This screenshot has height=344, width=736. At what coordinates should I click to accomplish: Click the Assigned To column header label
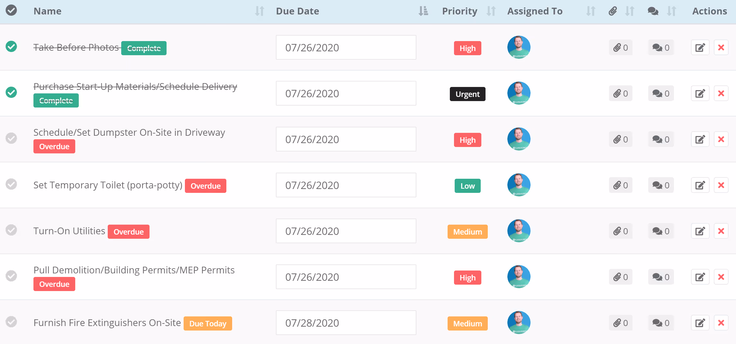click(x=535, y=11)
